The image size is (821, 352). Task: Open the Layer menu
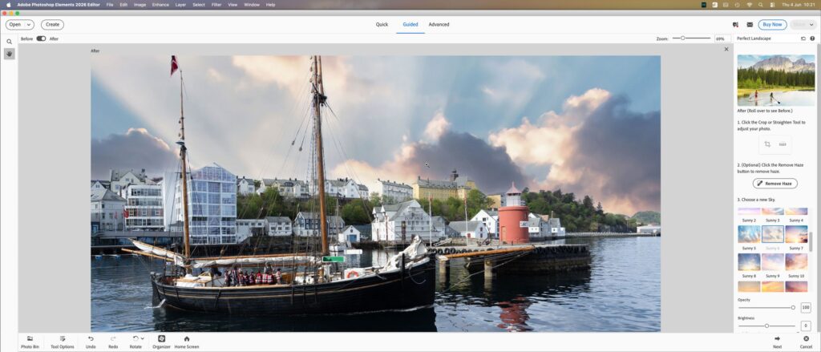pyautogui.click(x=180, y=5)
